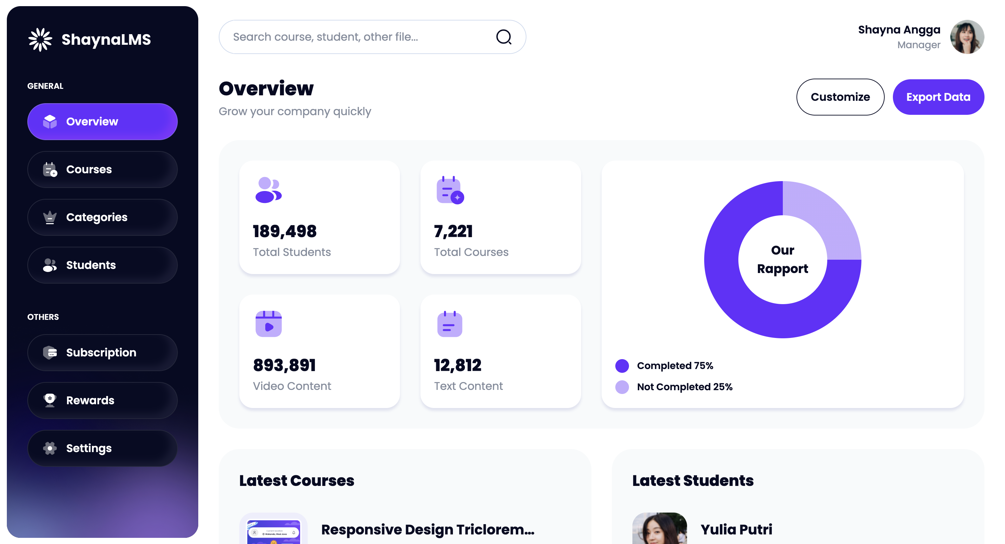Click the Not Completed 25% legend dot

click(622, 387)
